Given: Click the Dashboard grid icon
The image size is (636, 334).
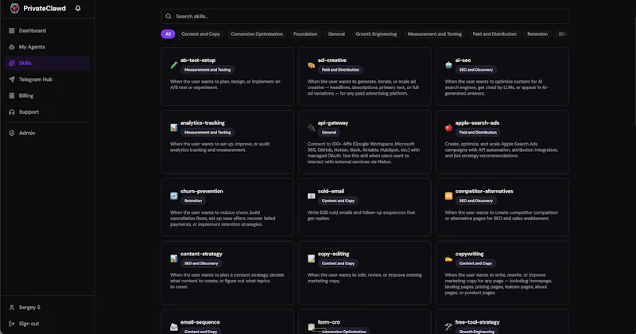Looking at the screenshot, I should [12, 30].
